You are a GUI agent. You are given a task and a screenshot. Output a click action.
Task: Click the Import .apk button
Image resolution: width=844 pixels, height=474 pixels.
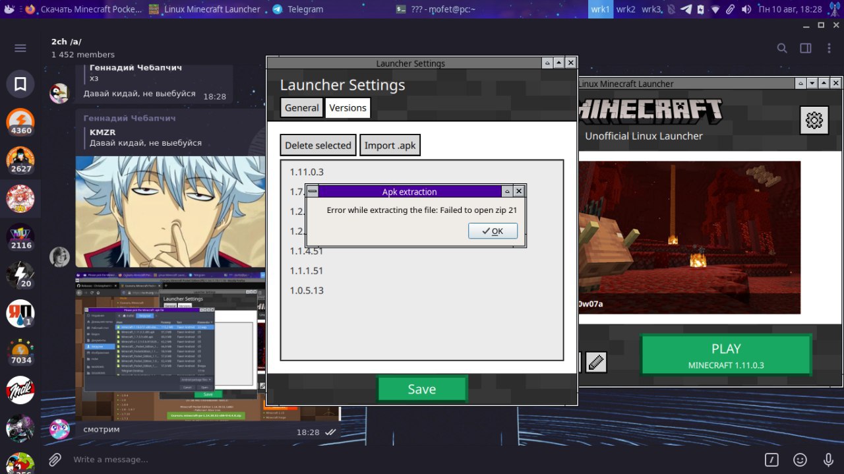pyautogui.click(x=390, y=145)
